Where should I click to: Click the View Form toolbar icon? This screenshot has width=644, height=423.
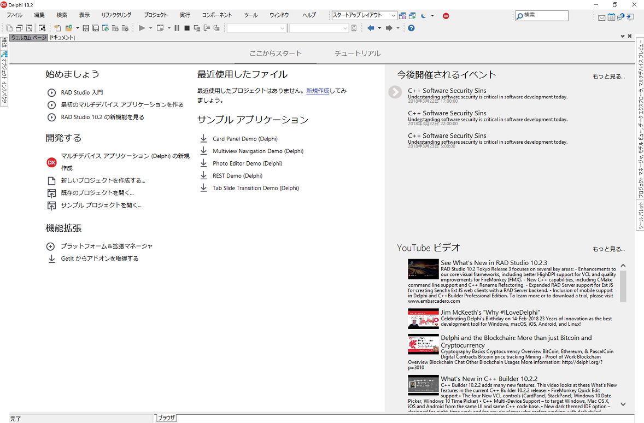[x=19, y=28]
